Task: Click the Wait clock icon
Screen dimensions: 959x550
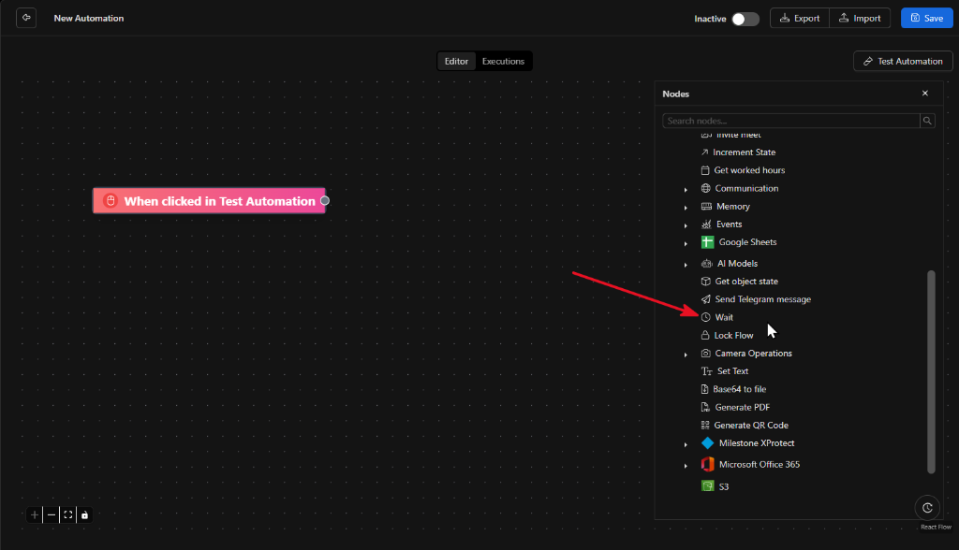Action: pos(706,317)
